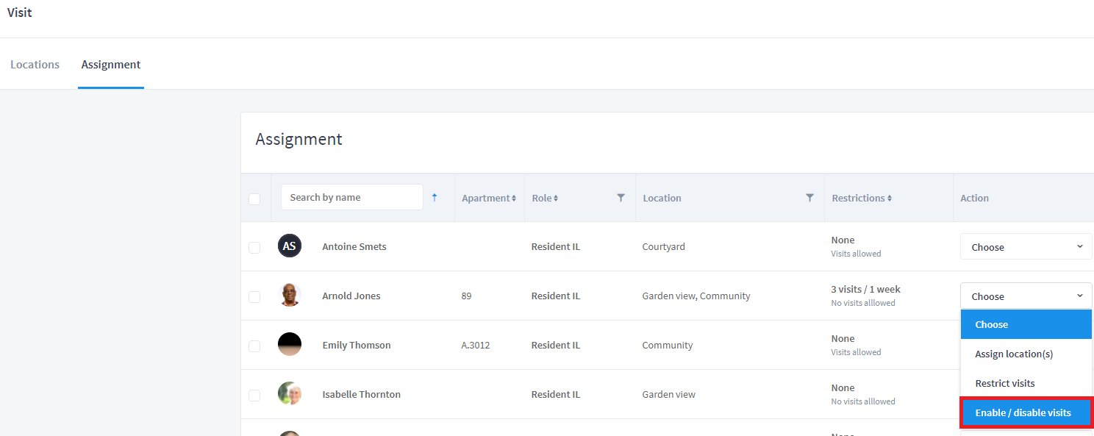The image size is (1094, 436).
Task: Click Resident IL role for Antoine Smets
Action: 556,247
